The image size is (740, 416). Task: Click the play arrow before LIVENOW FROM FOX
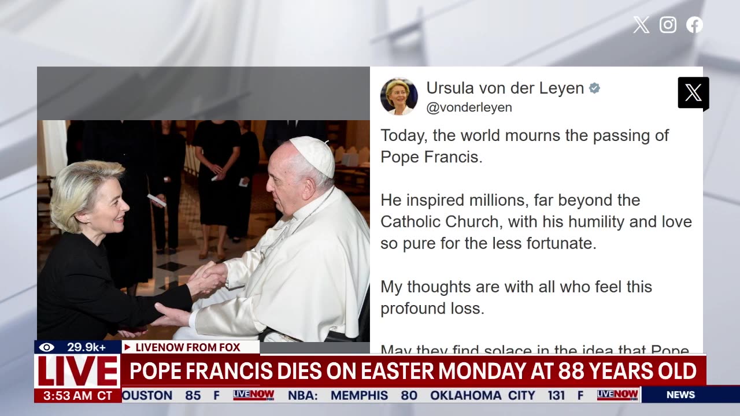[x=127, y=347]
